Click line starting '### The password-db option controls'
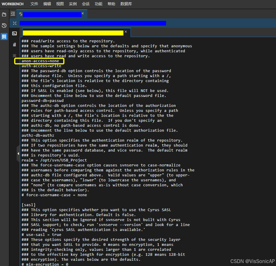The image size is (276, 266). (96, 71)
